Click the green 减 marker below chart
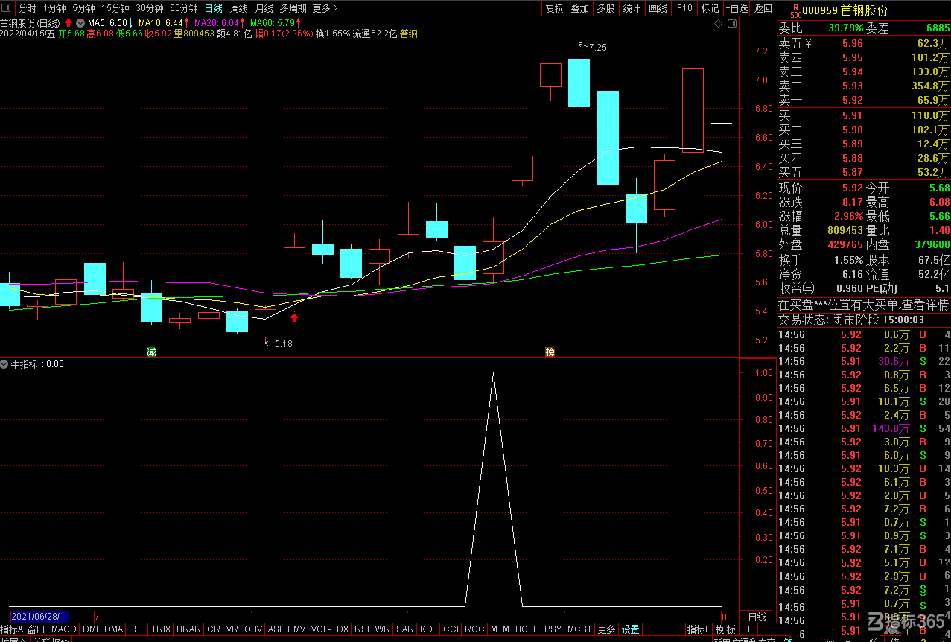The image size is (951, 642). pyautogui.click(x=151, y=352)
